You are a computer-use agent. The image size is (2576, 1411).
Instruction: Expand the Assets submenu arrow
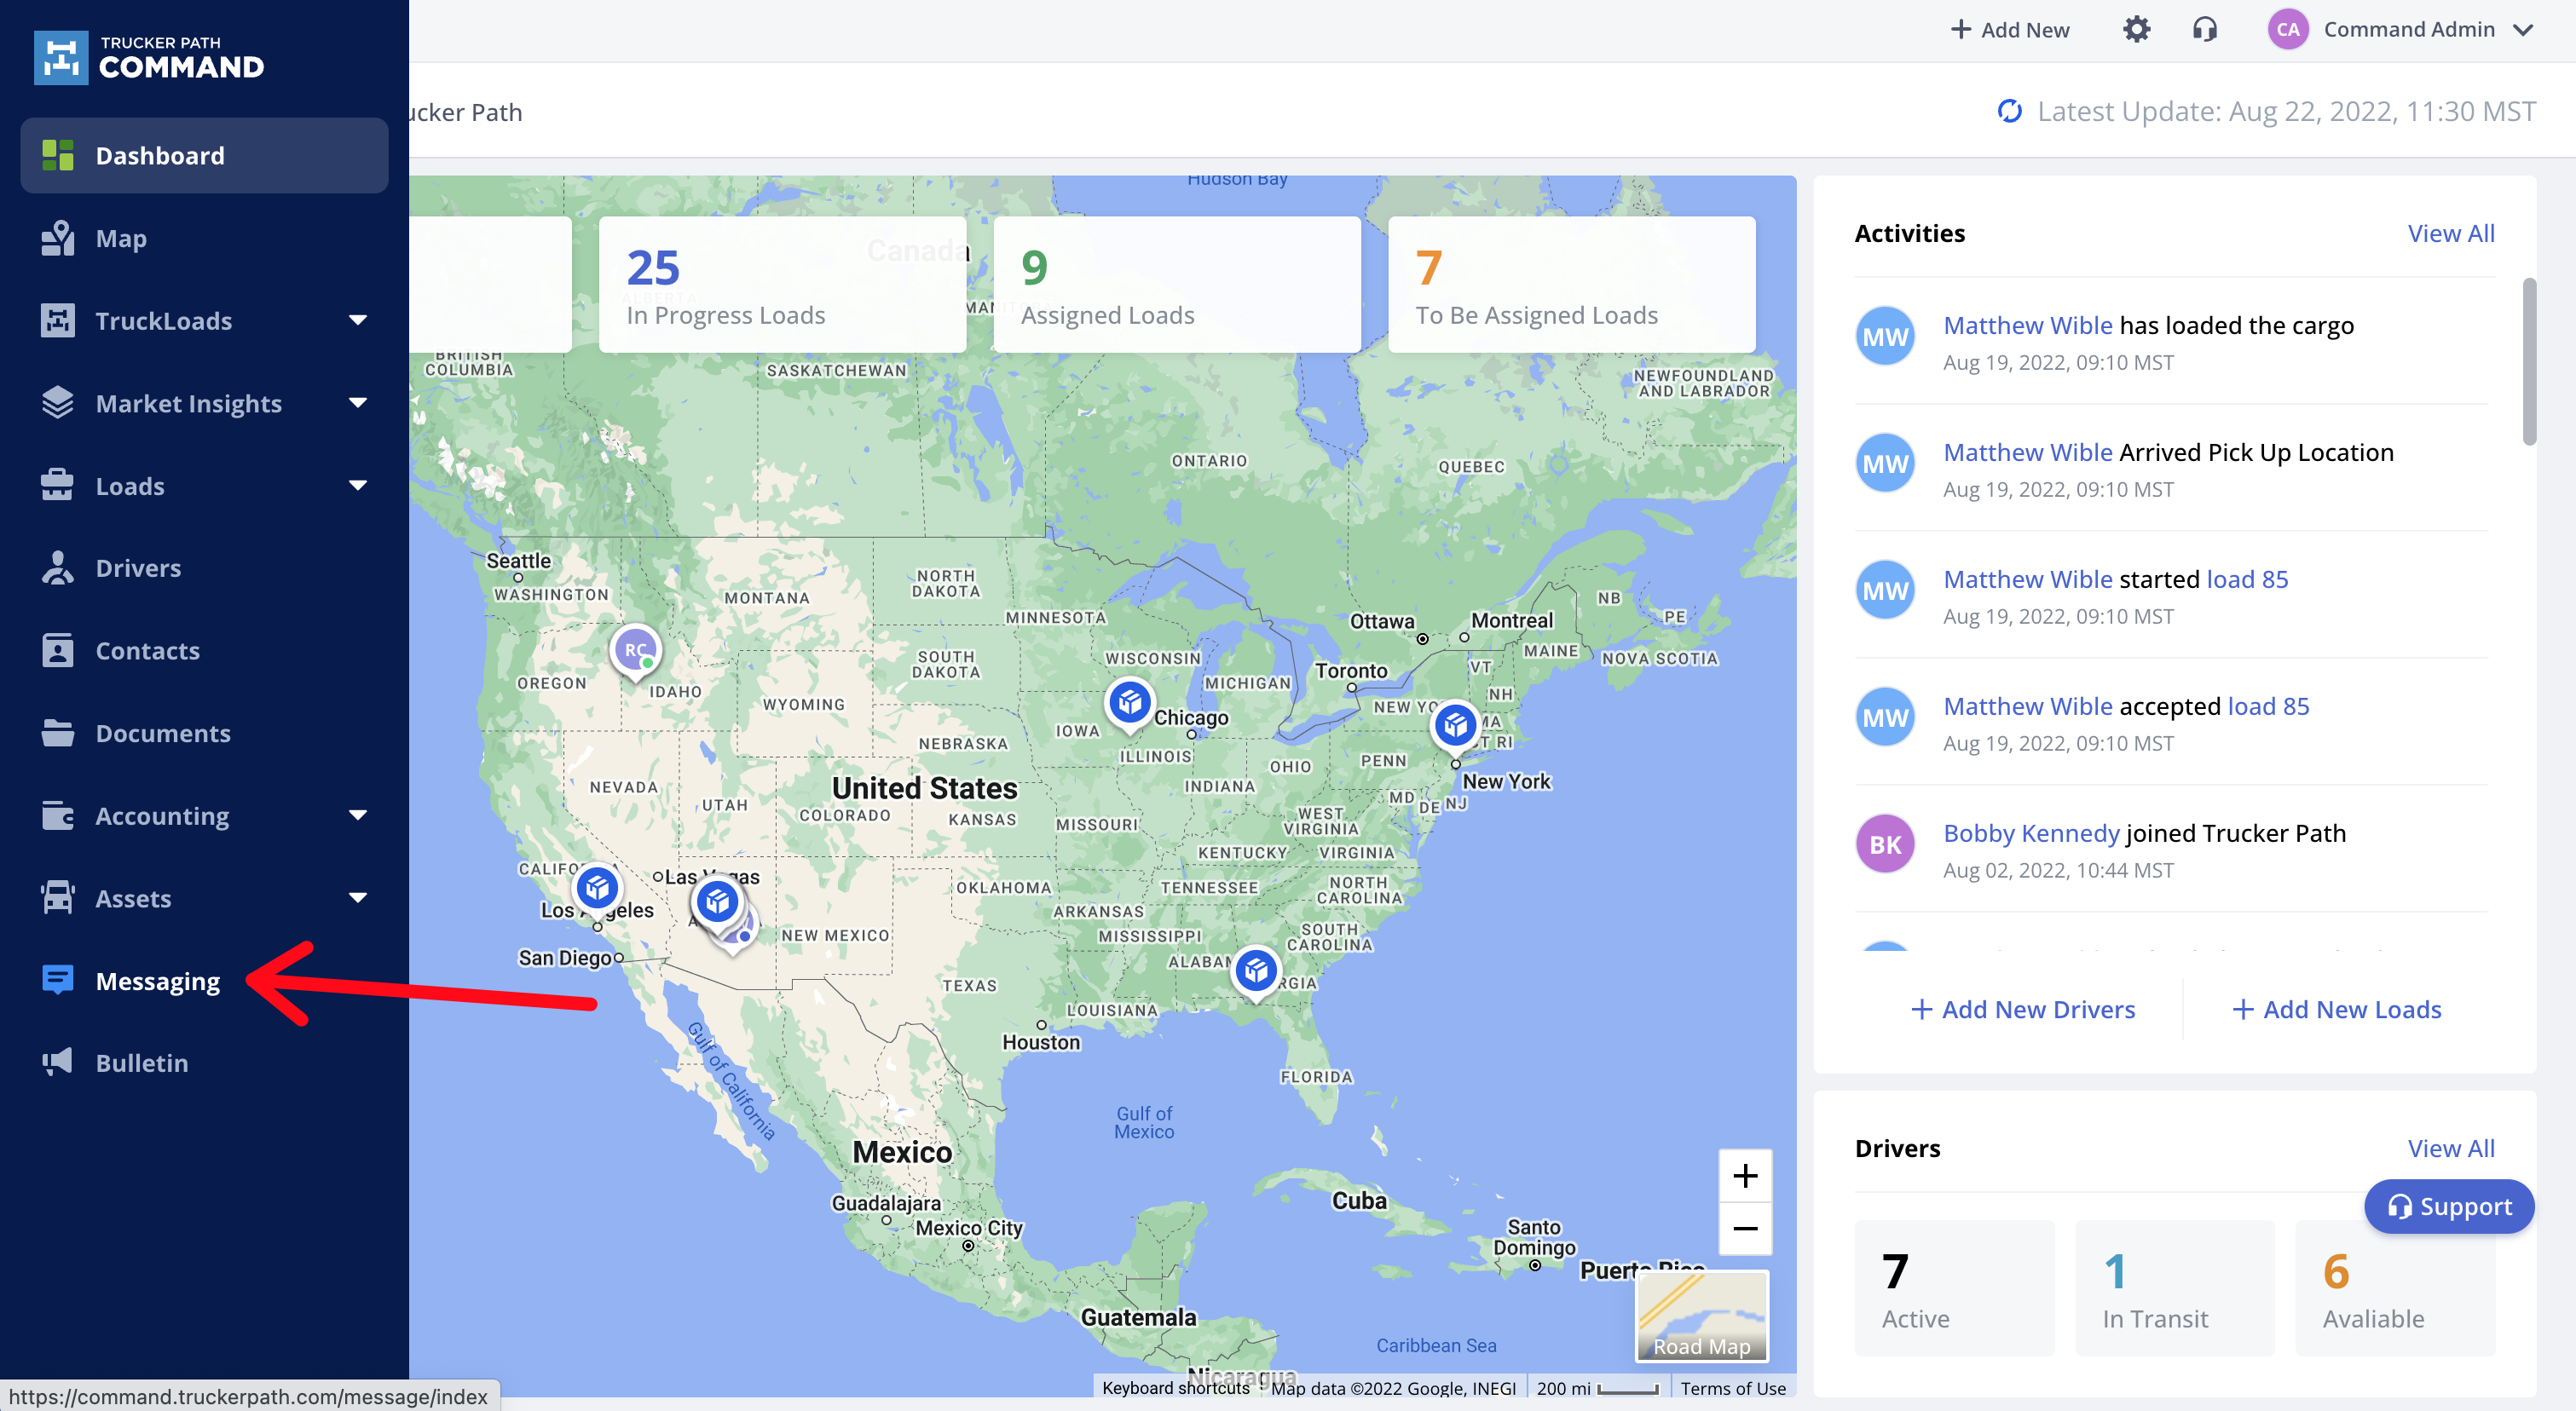(x=358, y=898)
